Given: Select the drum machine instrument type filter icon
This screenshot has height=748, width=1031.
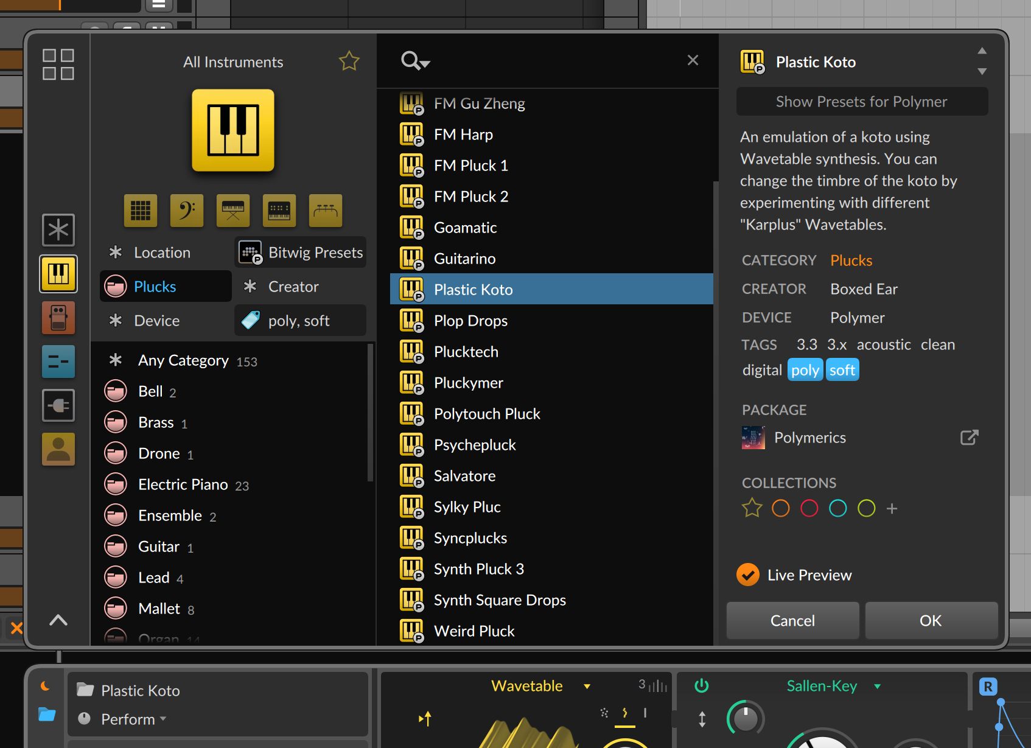Looking at the screenshot, I should [140, 210].
